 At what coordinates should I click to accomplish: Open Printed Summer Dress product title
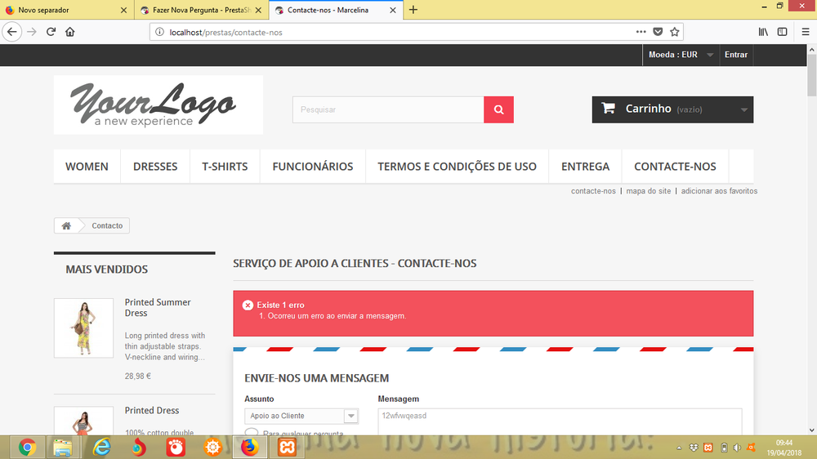[158, 307]
